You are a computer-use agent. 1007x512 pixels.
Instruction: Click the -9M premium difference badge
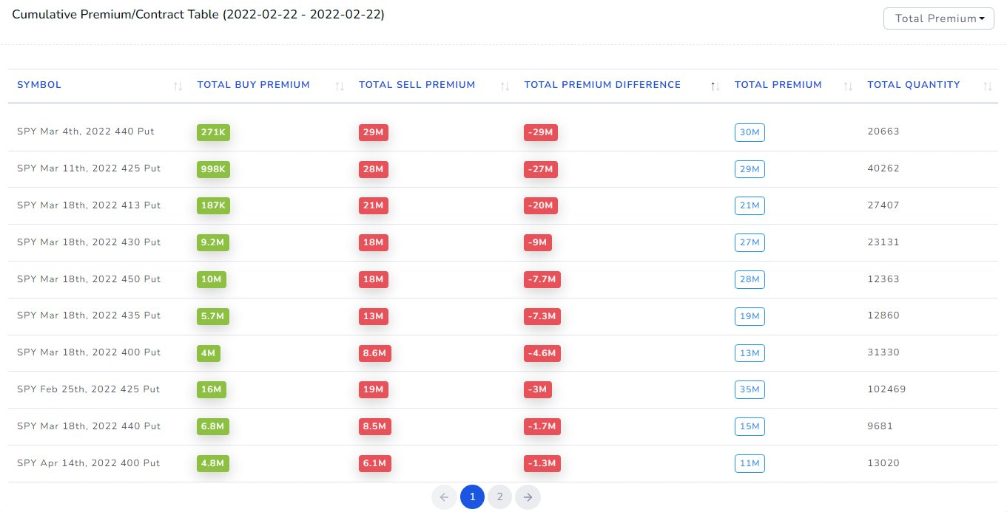coord(538,243)
